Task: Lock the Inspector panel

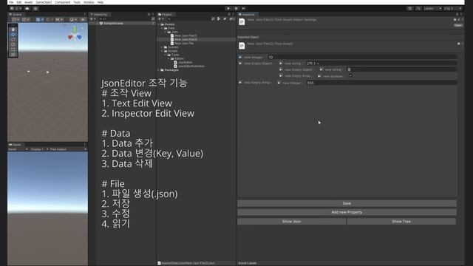Action: (x=457, y=14)
